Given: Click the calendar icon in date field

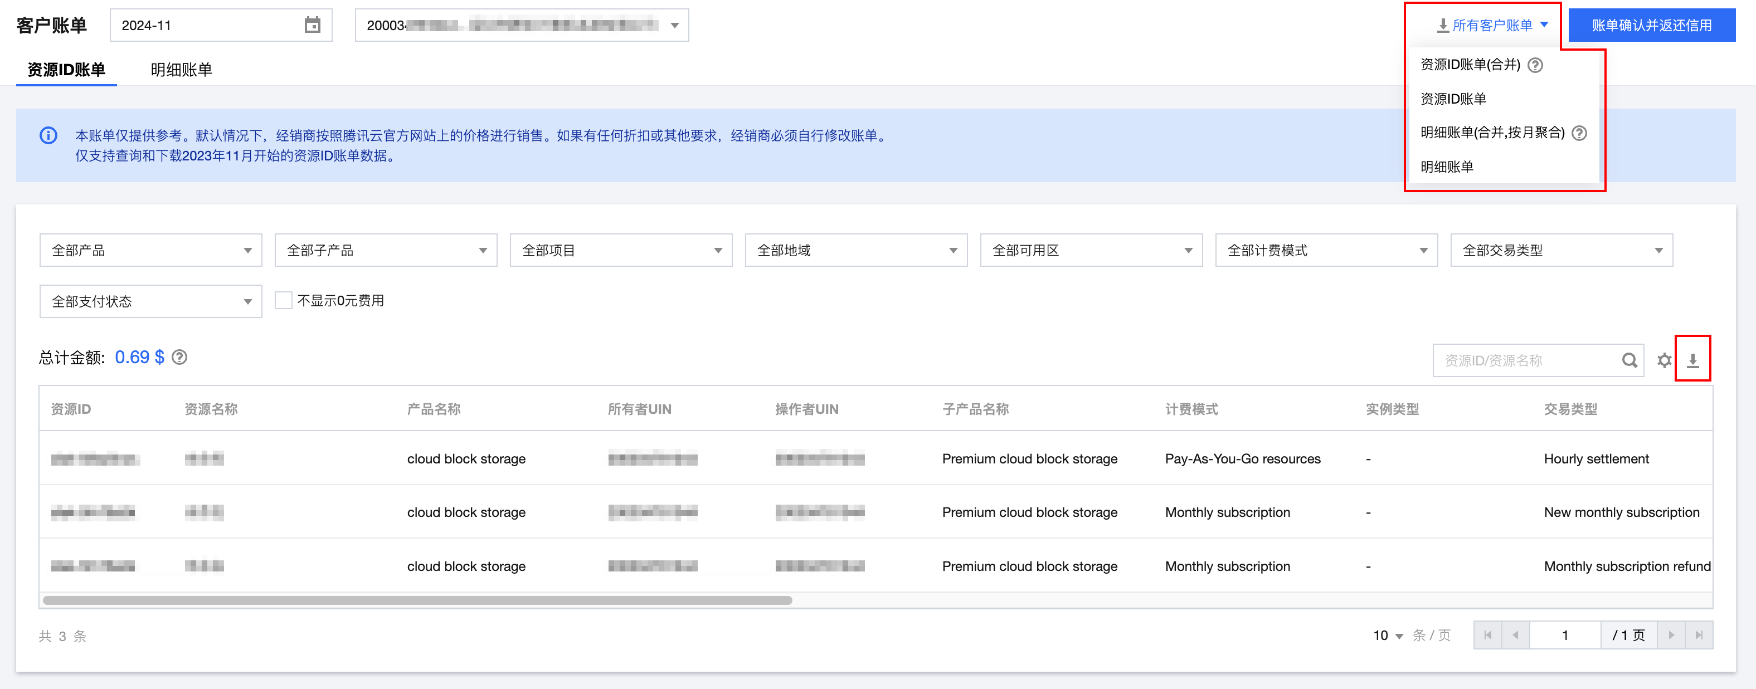Looking at the screenshot, I should 312,25.
